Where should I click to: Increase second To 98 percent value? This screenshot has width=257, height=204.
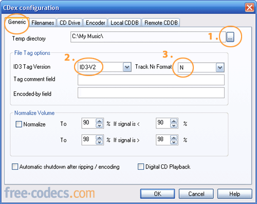tap(99, 138)
